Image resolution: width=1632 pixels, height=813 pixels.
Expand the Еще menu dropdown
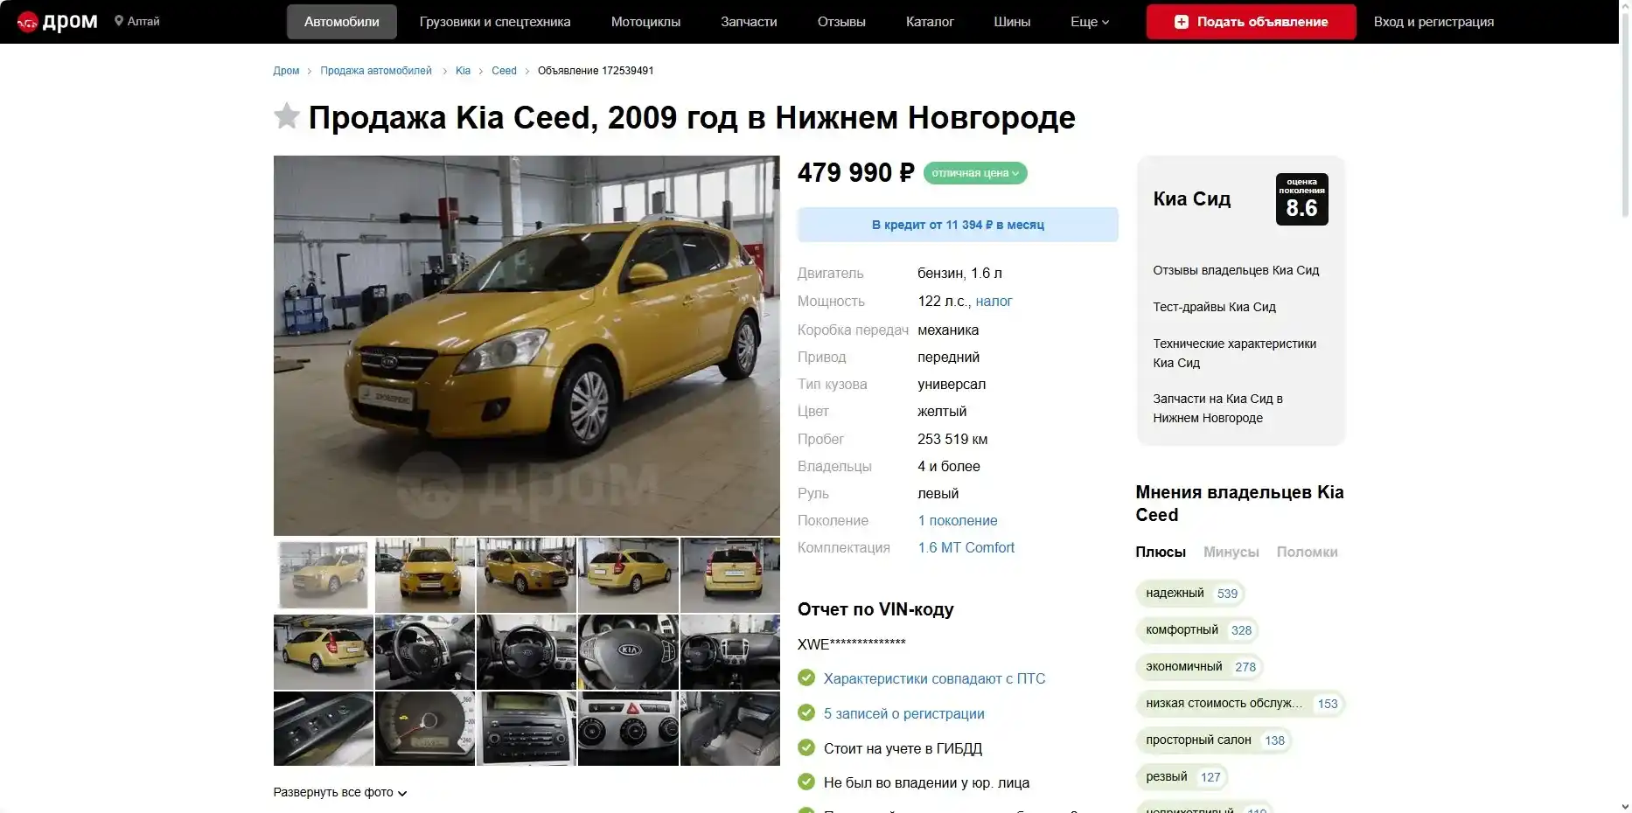click(x=1090, y=22)
